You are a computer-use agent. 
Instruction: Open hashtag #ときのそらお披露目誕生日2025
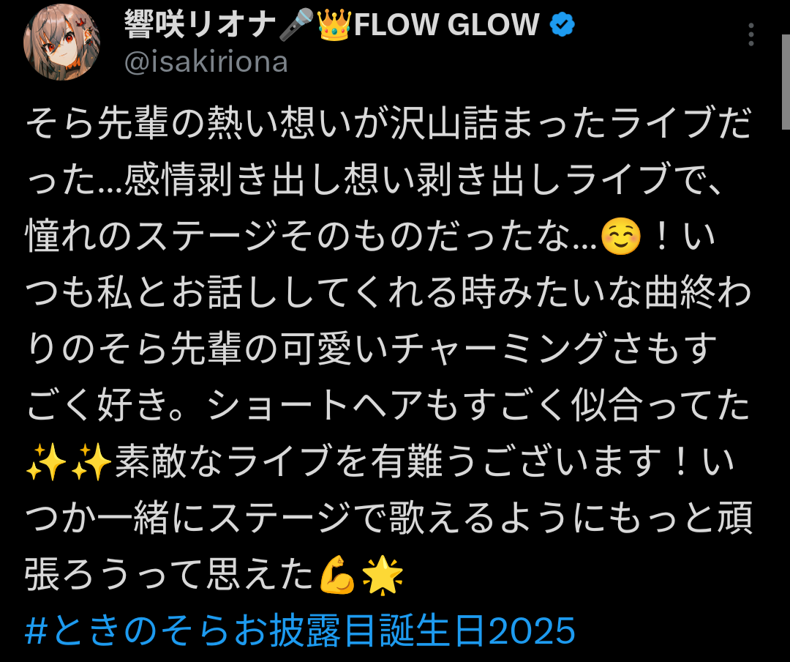tap(300, 631)
